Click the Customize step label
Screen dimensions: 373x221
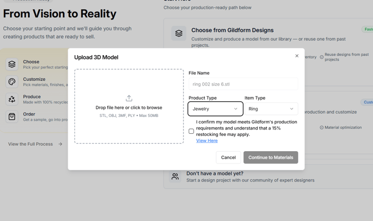[x=34, y=79]
